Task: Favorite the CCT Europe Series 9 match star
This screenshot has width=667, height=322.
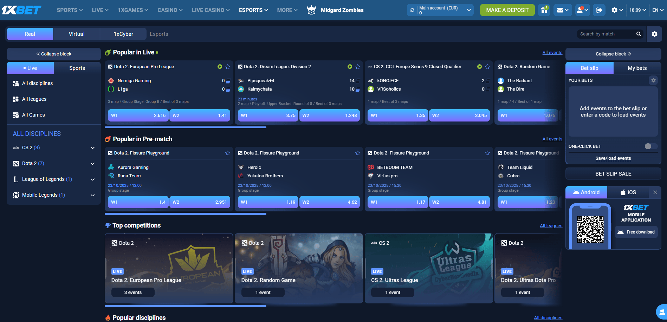Action: pyautogui.click(x=487, y=66)
